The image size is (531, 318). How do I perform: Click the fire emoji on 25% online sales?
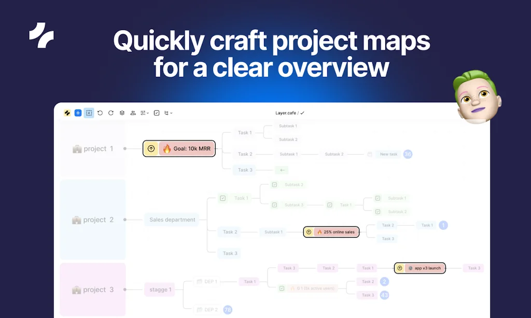click(319, 232)
